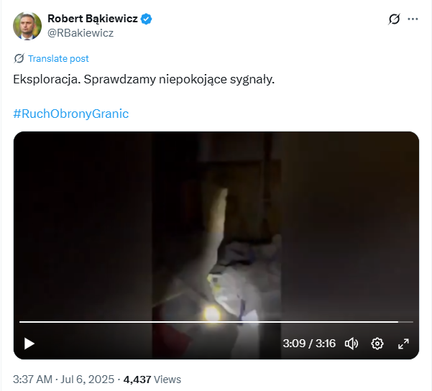The image size is (432, 391).
Task: Play the video in the post
Action: coord(29,344)
